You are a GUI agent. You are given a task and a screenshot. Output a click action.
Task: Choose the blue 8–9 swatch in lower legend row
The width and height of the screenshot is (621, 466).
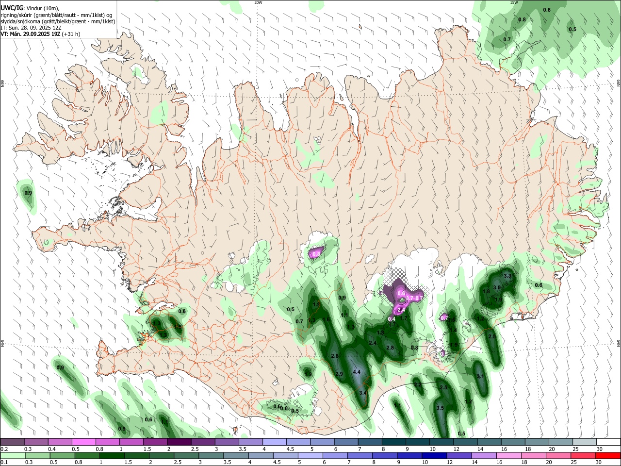tap(384, 456)
